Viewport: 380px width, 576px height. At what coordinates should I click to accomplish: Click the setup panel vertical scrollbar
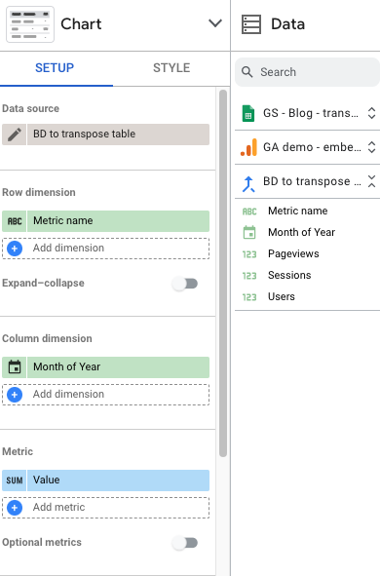[x=223, y=274]
